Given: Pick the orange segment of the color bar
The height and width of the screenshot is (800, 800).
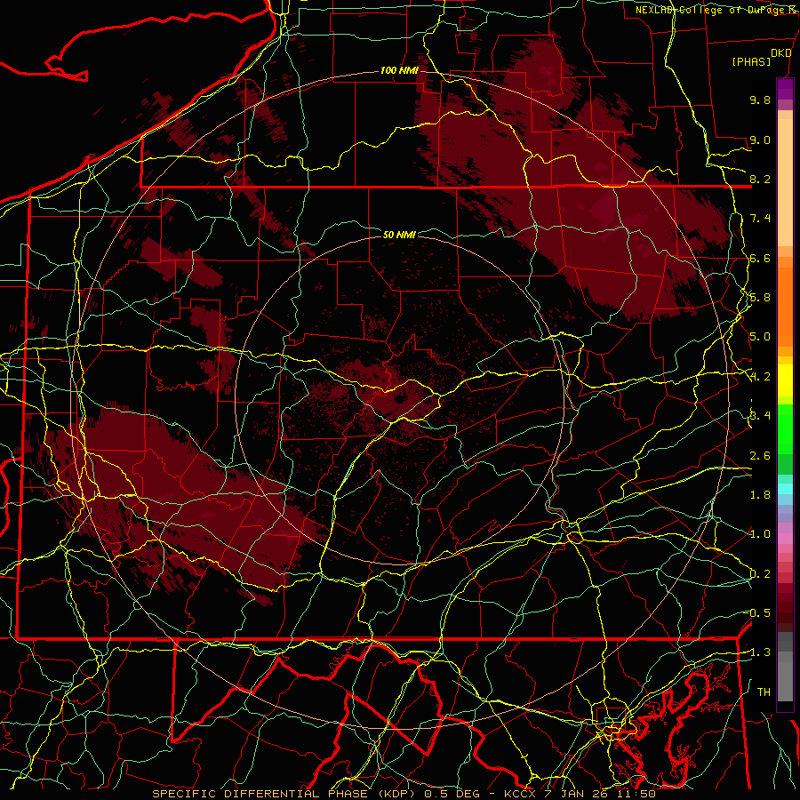Looking at the screenshot, I should [x=785, y=306].
